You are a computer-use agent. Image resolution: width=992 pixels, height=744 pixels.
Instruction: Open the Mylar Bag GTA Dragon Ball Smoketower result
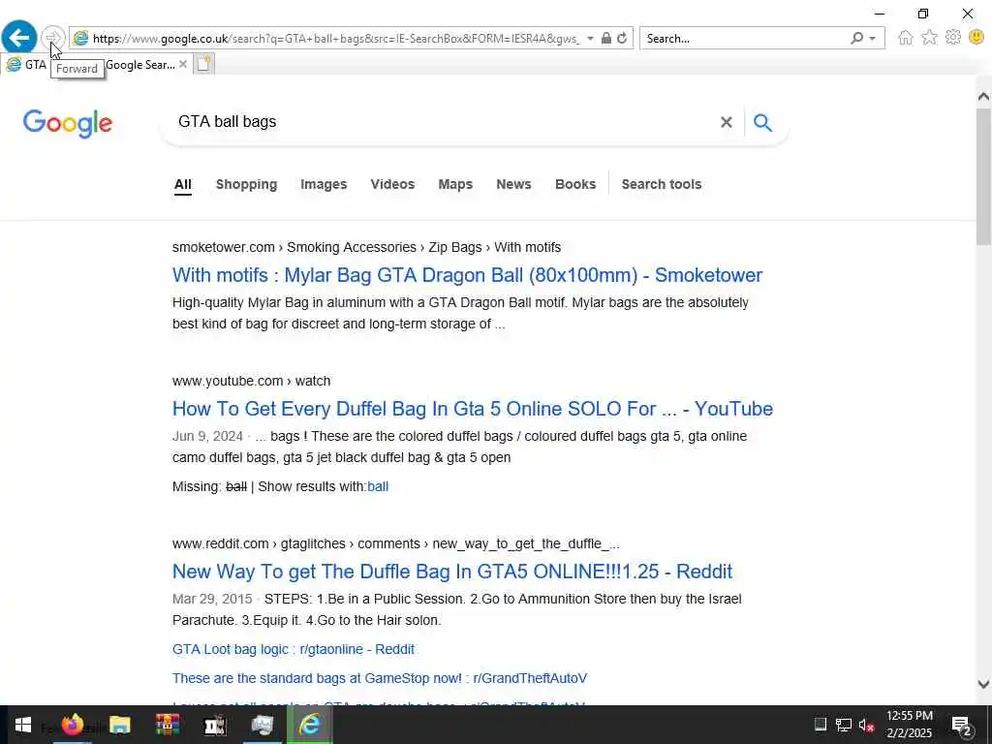(468, 275)
